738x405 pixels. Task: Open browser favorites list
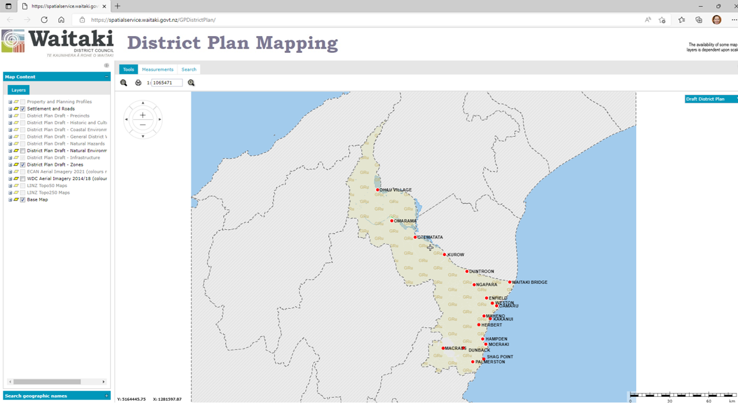681,20
